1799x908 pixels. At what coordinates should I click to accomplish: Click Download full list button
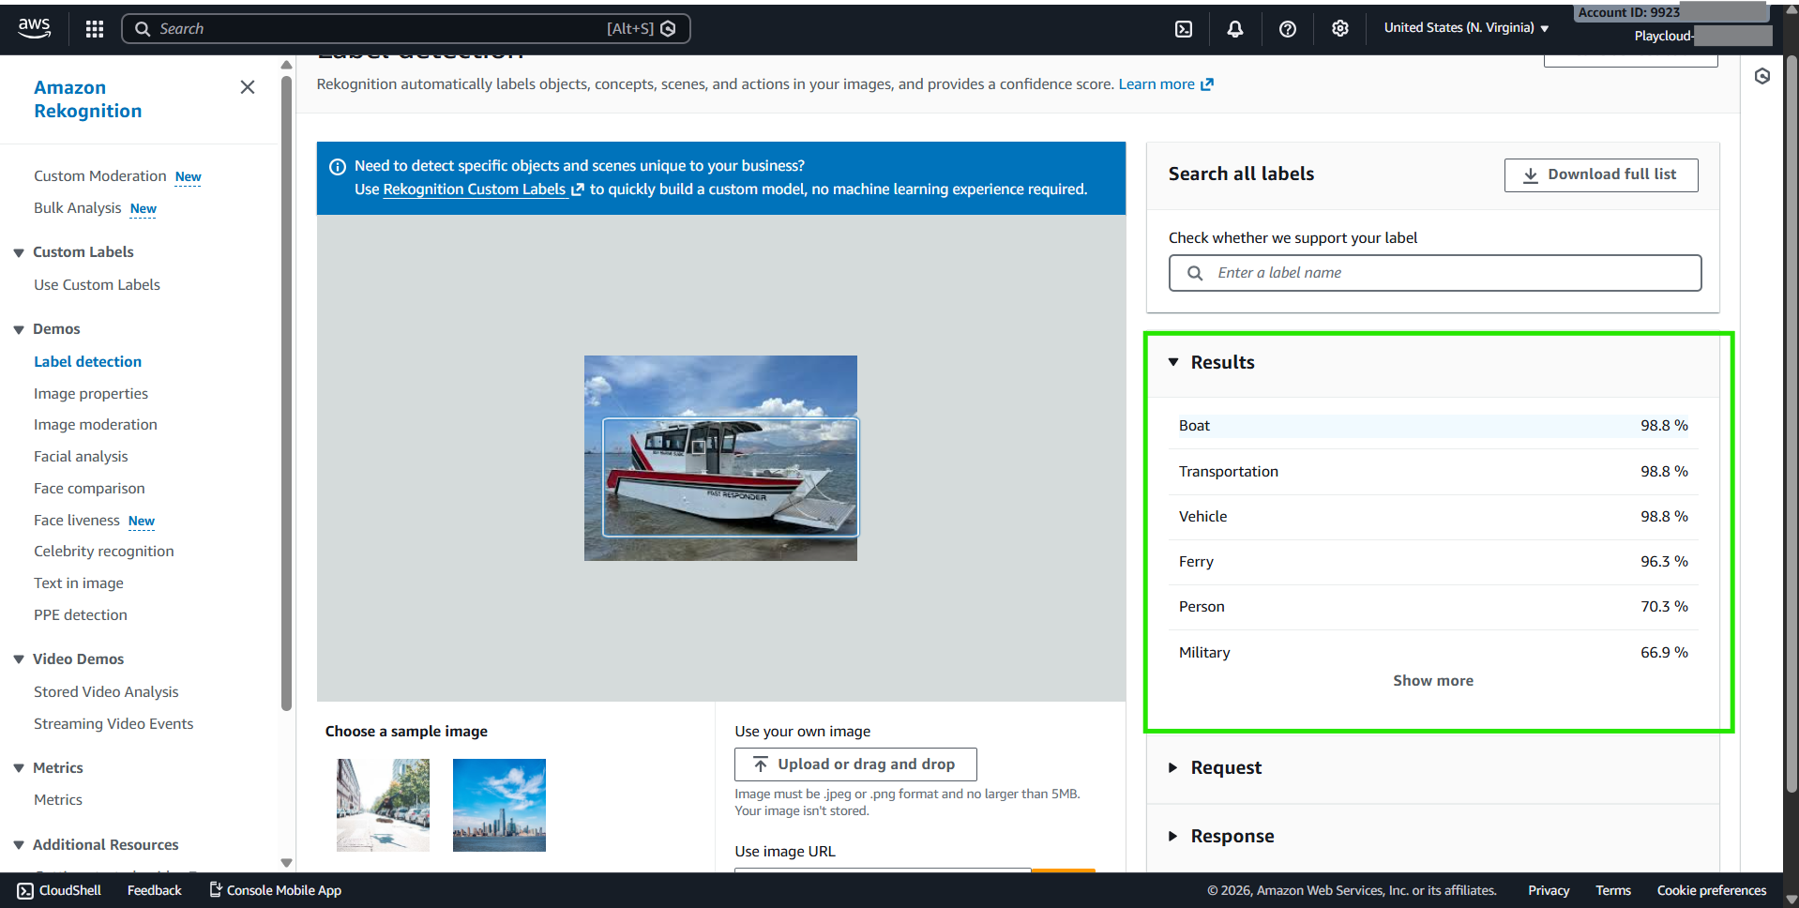[1600, 175]
